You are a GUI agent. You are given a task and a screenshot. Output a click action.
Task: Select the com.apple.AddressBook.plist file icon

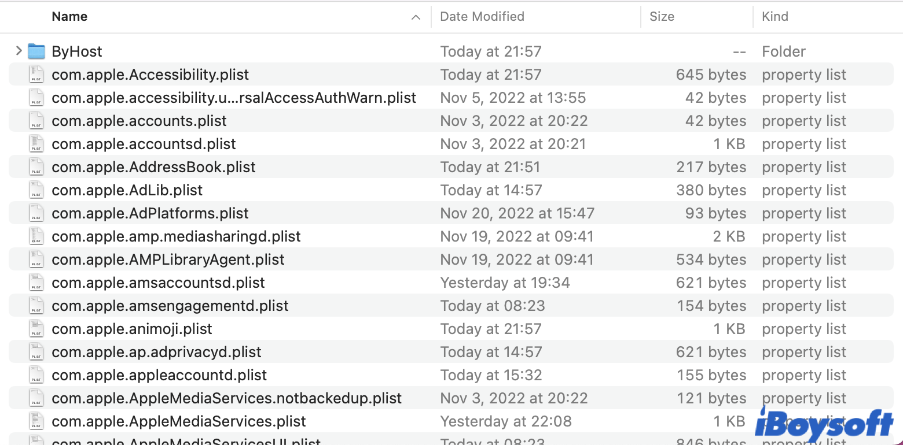tap(36, 167)
